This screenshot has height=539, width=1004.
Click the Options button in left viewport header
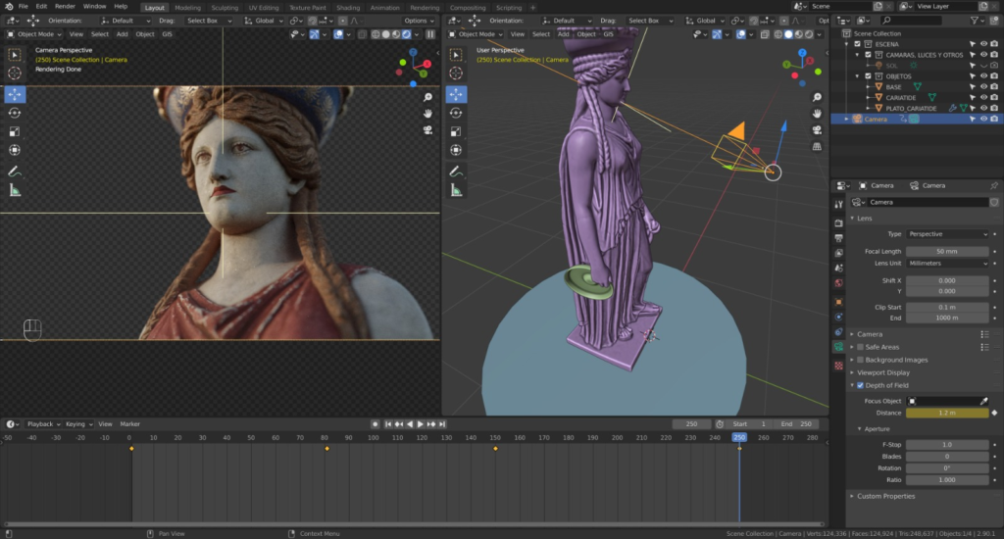(417, 21)
